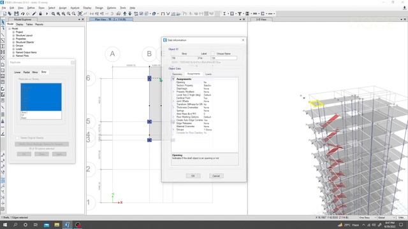Toggle Delete Original Objects checkbox in Replicate
This screenshot has height=229, width=408.
pyautogui.click(x=17, y=138)
